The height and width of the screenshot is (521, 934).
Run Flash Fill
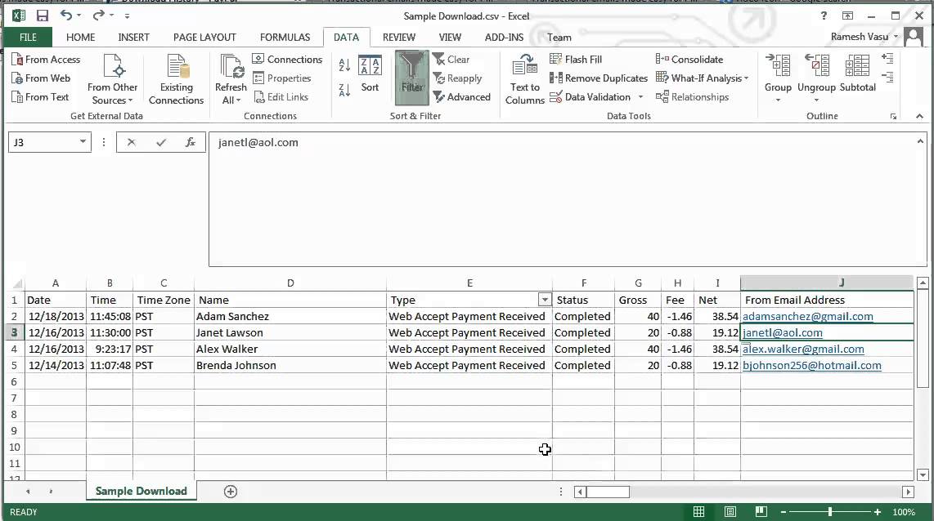point(576,60)
